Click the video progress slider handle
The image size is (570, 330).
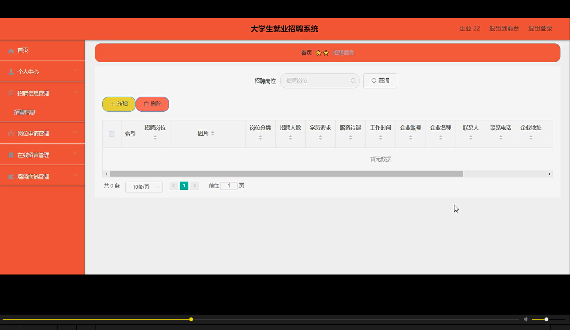pos(191,319)
